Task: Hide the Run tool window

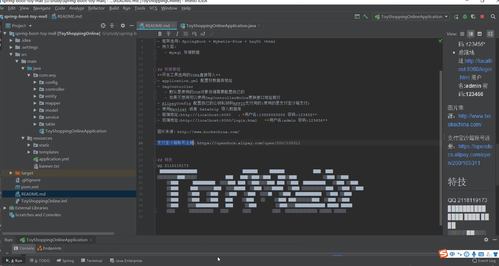Action: [x=494, y=240]
